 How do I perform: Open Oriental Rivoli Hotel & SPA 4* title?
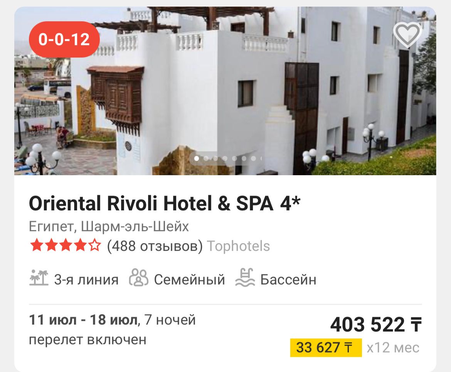pyautogui.click(x=165, y=203)
